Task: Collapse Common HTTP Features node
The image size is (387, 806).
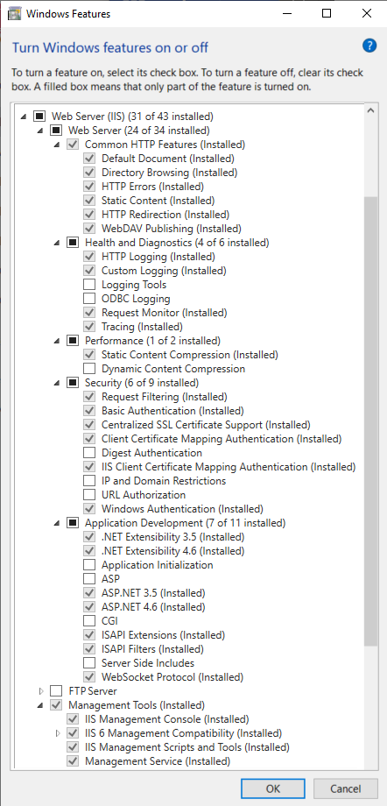Action: pyautogui.click(x=57, y=145)
